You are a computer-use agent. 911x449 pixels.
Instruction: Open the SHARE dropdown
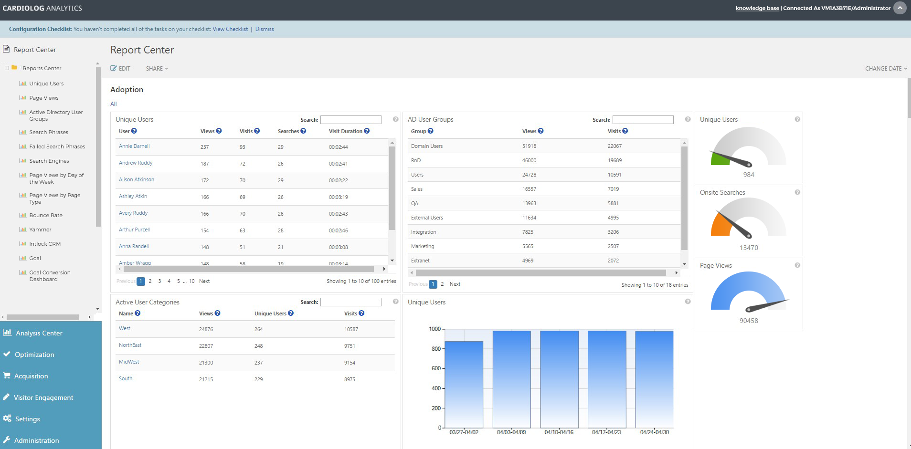[x=157, y=69]
